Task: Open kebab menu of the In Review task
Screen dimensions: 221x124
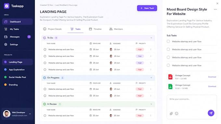Action: coord(151,116)
